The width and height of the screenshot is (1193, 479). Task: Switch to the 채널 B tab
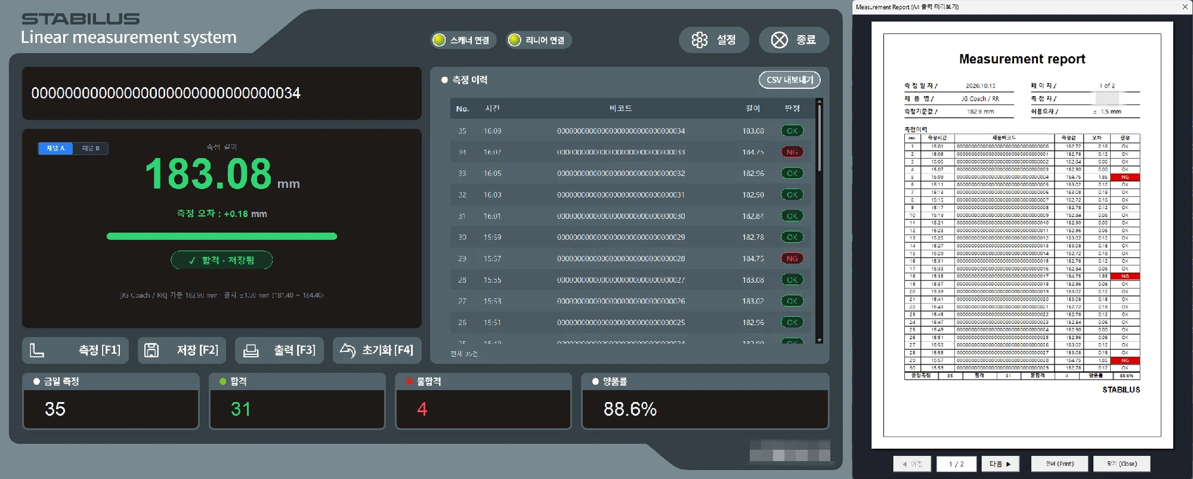[x=91, y=148]
